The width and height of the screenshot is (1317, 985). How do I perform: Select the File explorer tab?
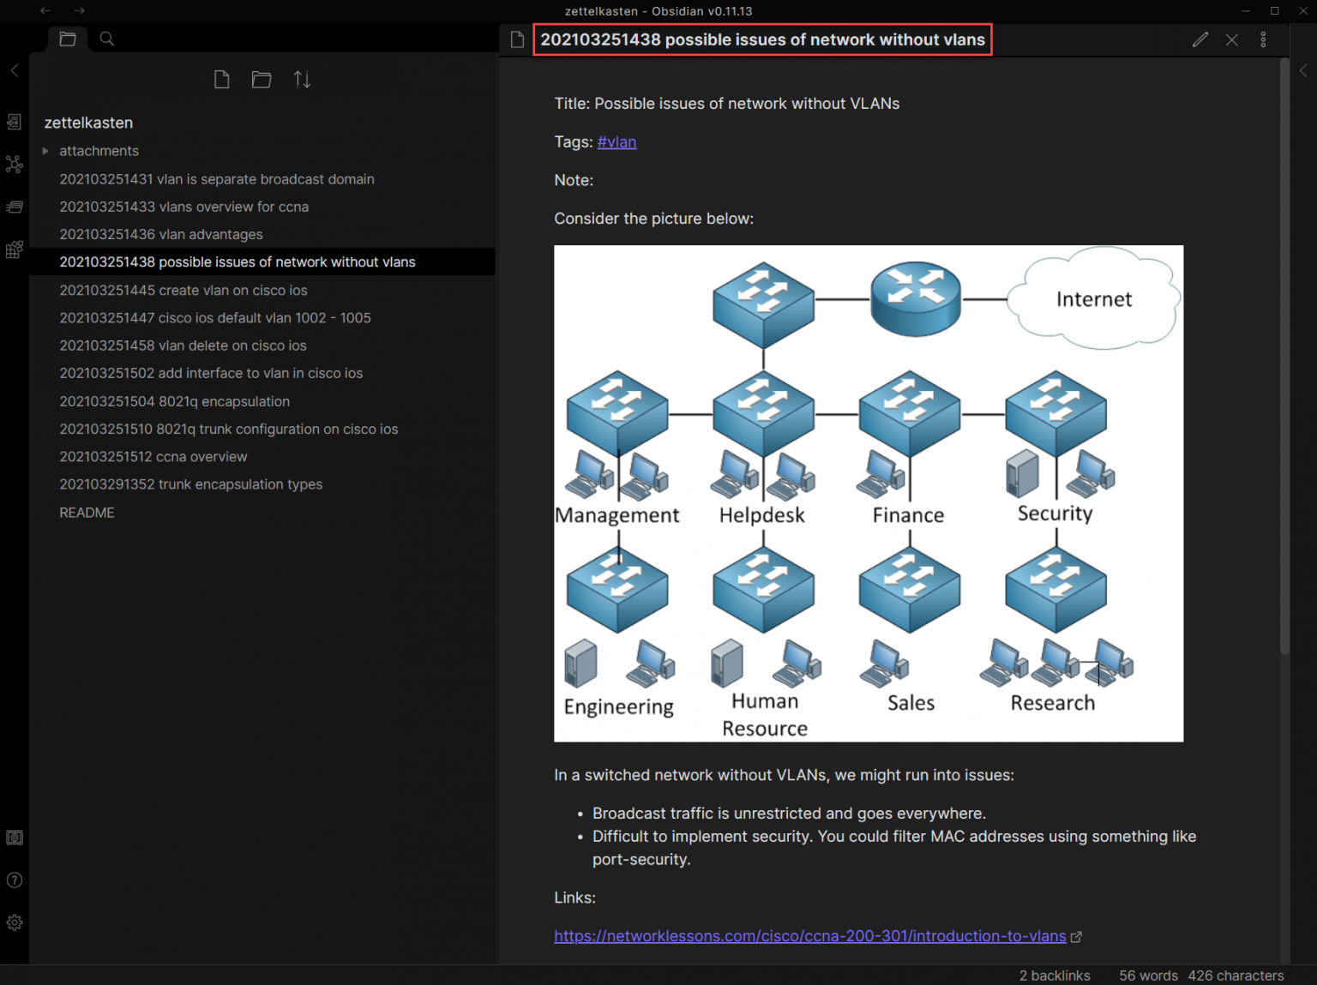point(68,39)
